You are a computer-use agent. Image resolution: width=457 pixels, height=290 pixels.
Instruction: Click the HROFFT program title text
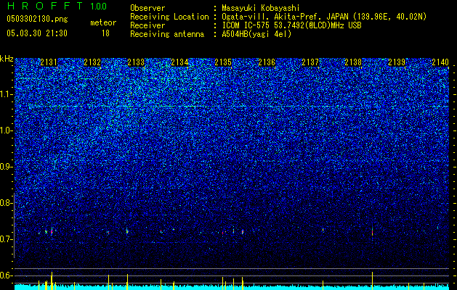(x=45, y=6)
